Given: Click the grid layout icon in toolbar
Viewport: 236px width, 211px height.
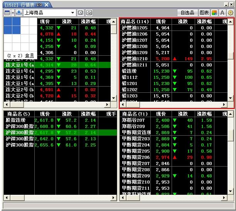Looking at the screenshot, I should [7, 13].
